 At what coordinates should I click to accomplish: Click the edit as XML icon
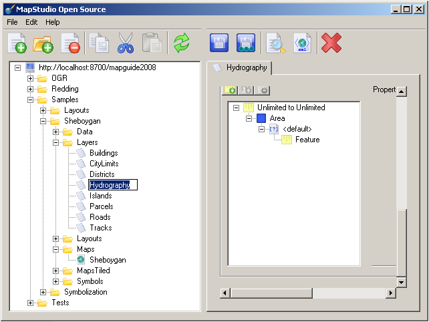click(302, 43)
